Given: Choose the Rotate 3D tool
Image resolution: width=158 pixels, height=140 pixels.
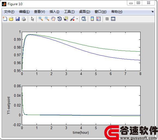Looking at the screenshot, I should point(59,19).
